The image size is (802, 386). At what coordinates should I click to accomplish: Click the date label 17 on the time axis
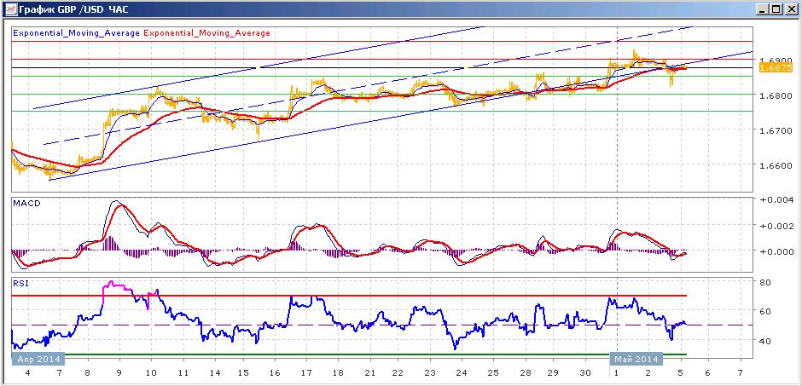pyautogui.click(x=305, y=372)
